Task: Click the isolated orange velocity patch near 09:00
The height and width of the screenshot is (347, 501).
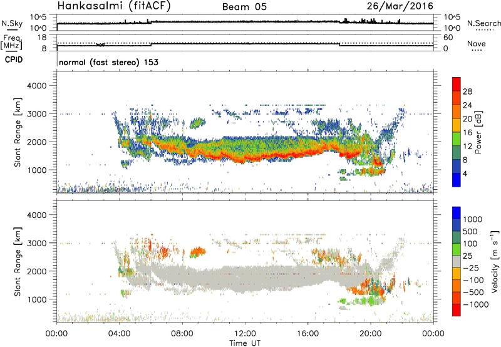Action: (198, 252)
